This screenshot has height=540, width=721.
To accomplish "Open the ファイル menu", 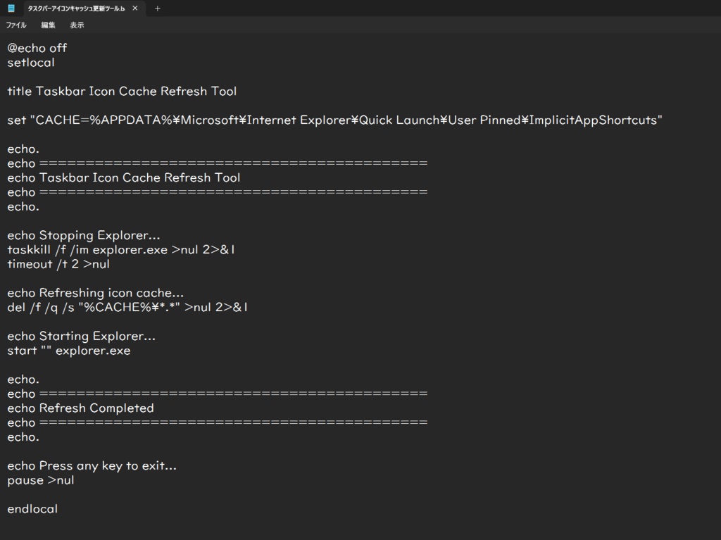I will 16,25.
